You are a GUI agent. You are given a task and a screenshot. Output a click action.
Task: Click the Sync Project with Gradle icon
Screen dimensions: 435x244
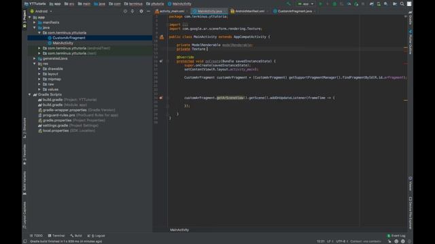(x=372, y=4)
